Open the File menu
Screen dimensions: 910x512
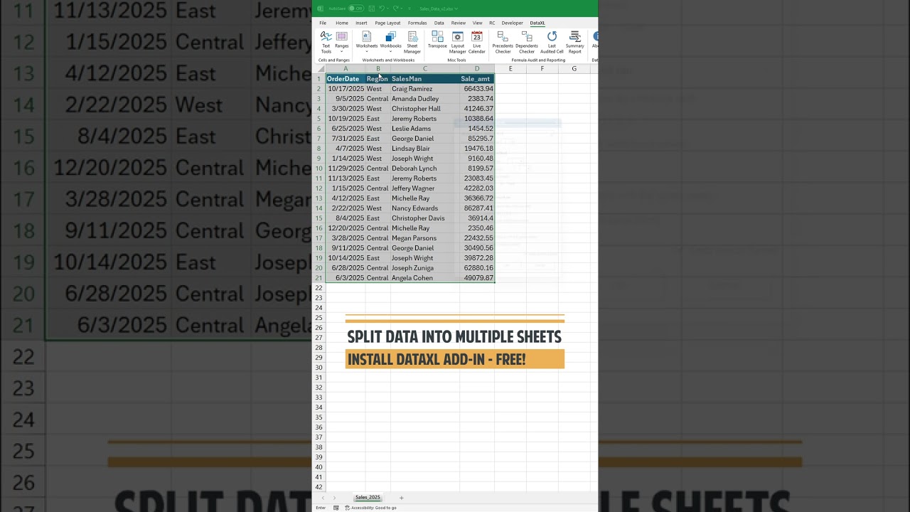pos(323,23)
